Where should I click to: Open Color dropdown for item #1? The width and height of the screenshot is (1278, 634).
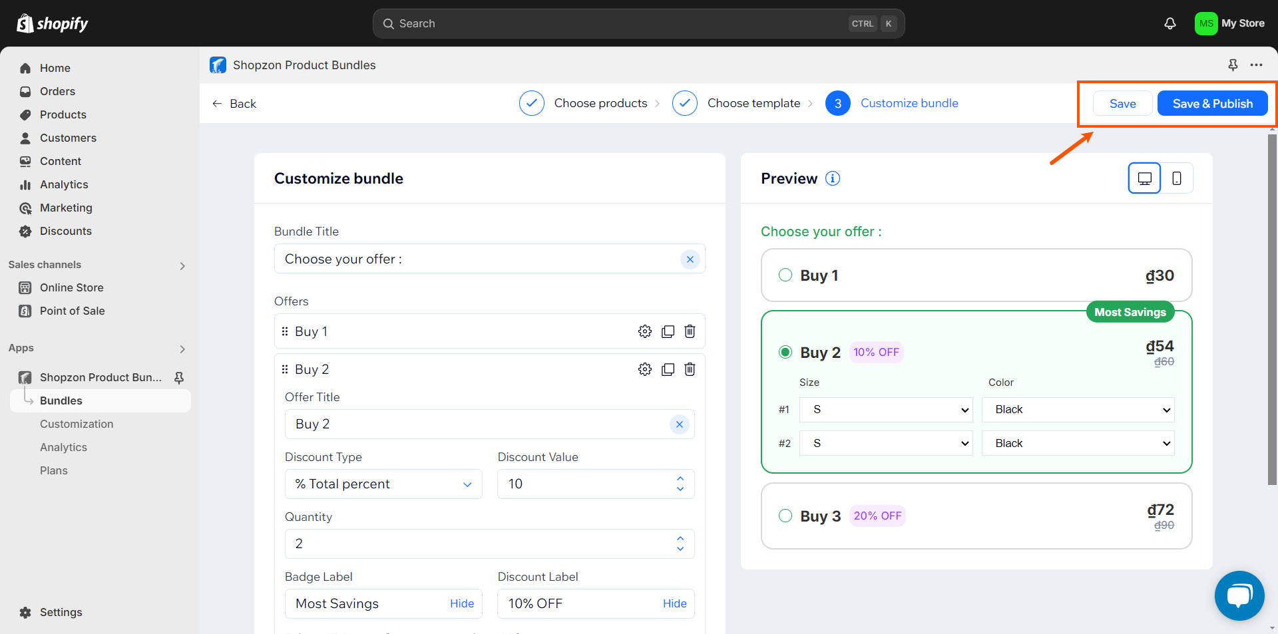(x=1078, y=410)
